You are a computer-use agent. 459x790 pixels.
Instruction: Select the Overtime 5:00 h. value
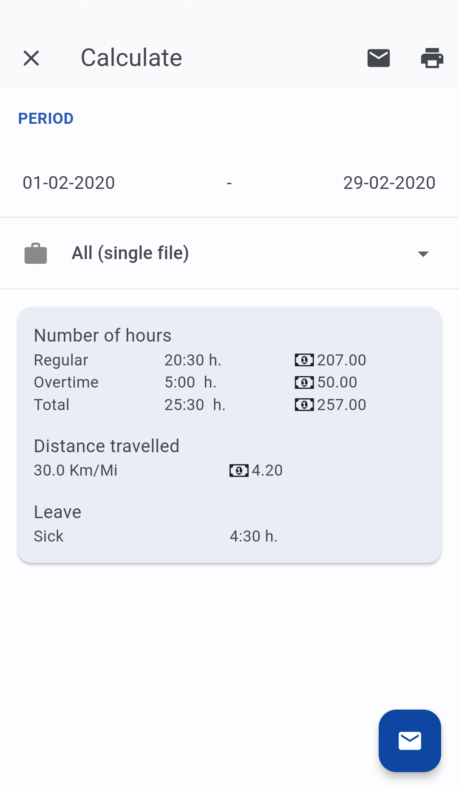[191, 382]
